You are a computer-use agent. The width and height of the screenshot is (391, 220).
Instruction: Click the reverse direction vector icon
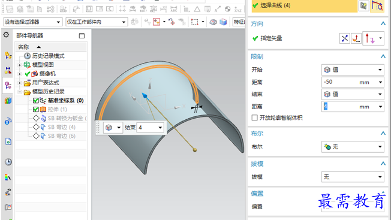(x=345, y=38)
